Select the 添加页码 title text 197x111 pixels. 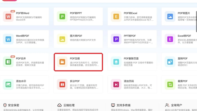(x=129, y=81)
